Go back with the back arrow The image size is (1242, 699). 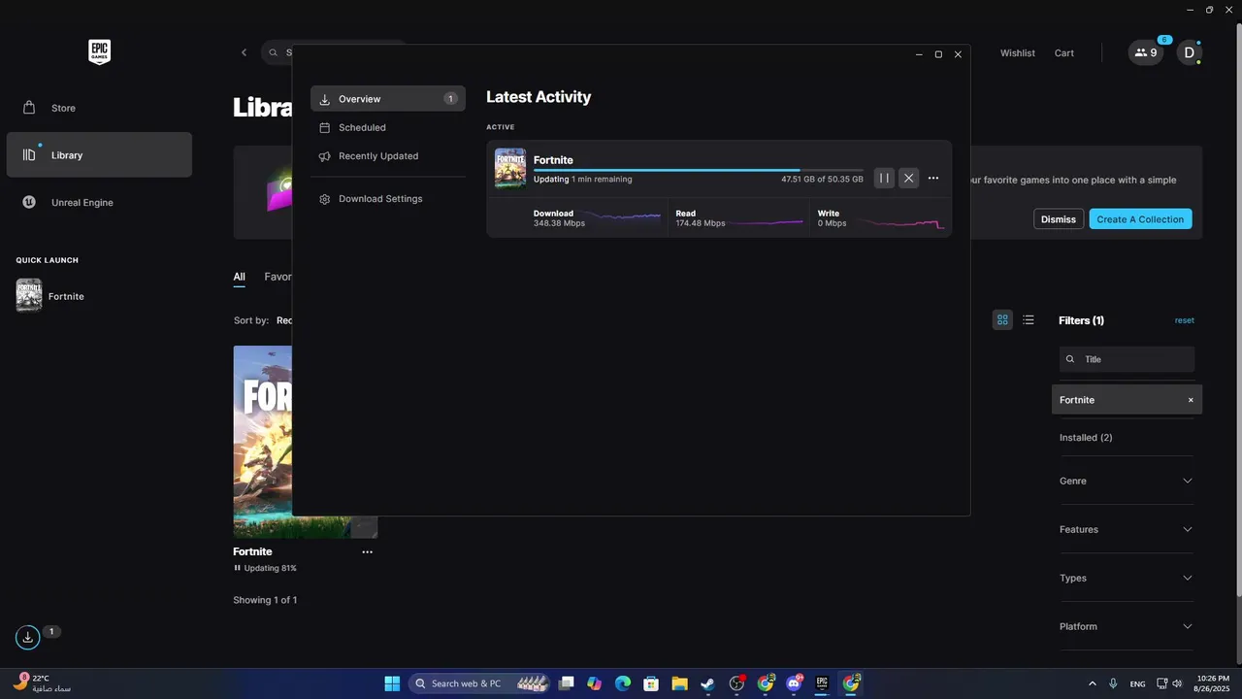point(244,52)
